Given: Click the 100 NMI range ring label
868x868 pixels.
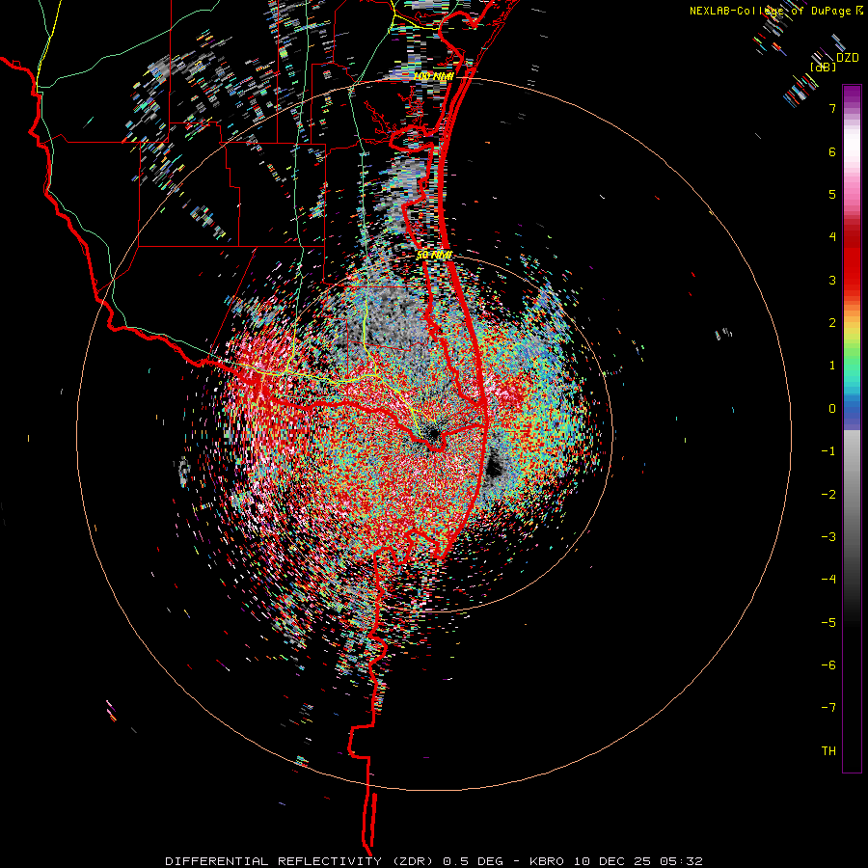Looking at the screenshot, I should (434, 76).
